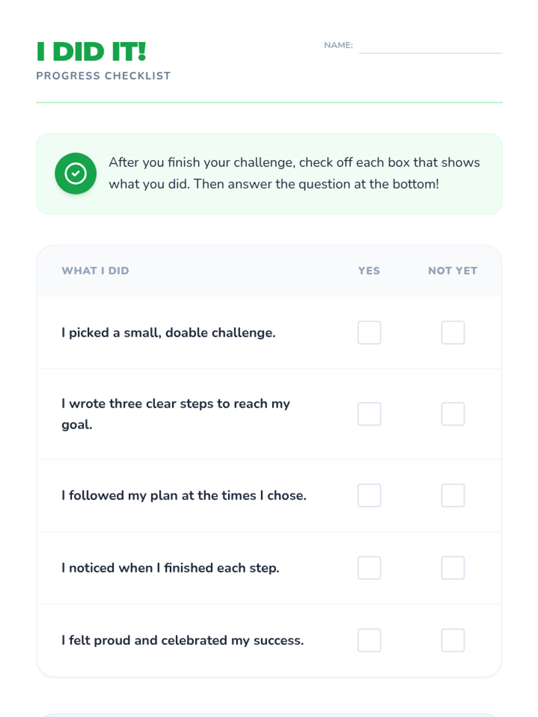Check Not Yet for followed my plan

452,495
